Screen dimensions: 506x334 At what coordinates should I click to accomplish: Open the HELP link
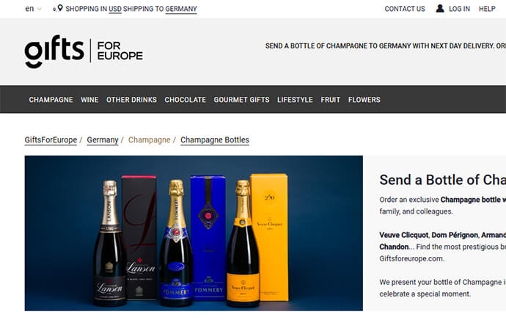pyautogui.click(x=487, y=9)
